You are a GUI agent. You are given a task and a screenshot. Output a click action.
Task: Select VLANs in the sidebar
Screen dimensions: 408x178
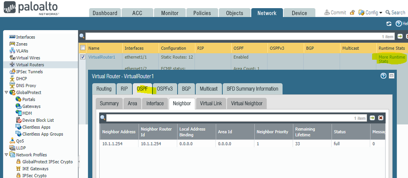22,51
